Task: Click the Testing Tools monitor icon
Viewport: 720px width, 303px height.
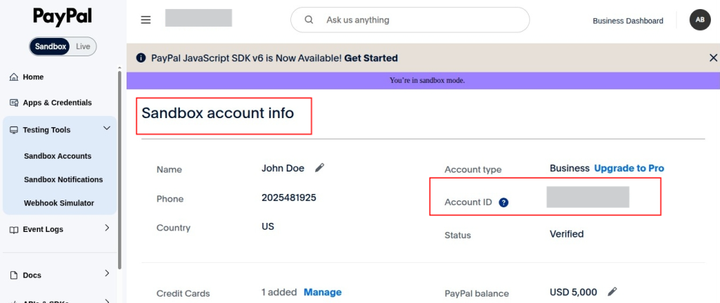Action: coord(14,130)
